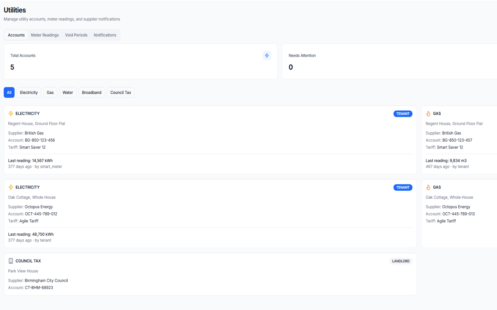Switch to the Meter Readings tab

coord(45,35)
